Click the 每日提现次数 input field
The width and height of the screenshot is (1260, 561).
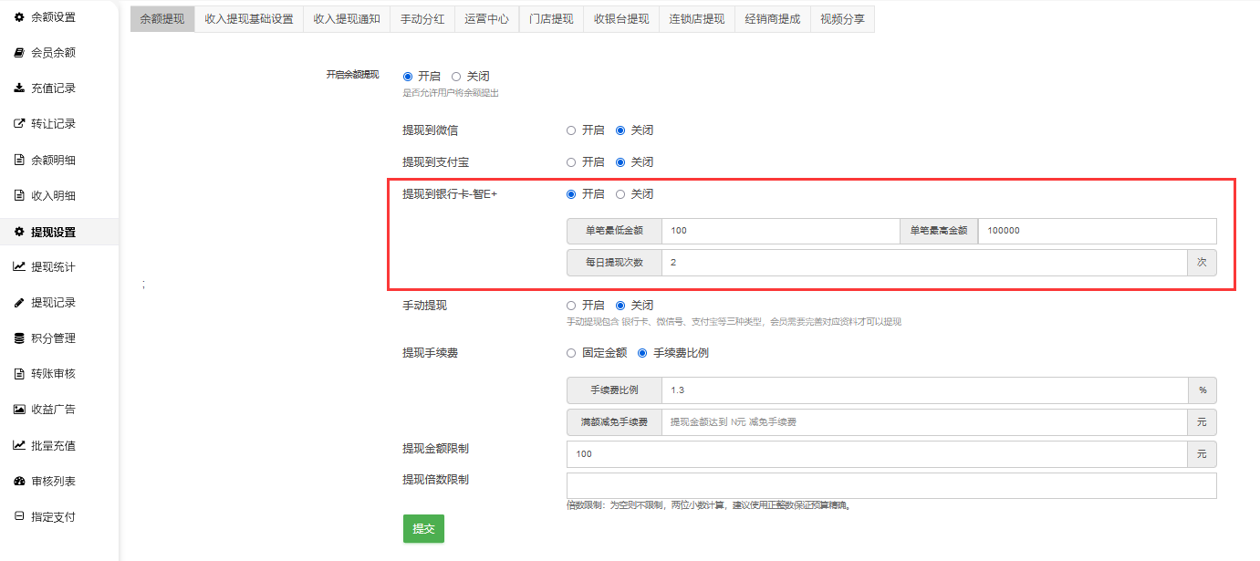click(923, 263)
